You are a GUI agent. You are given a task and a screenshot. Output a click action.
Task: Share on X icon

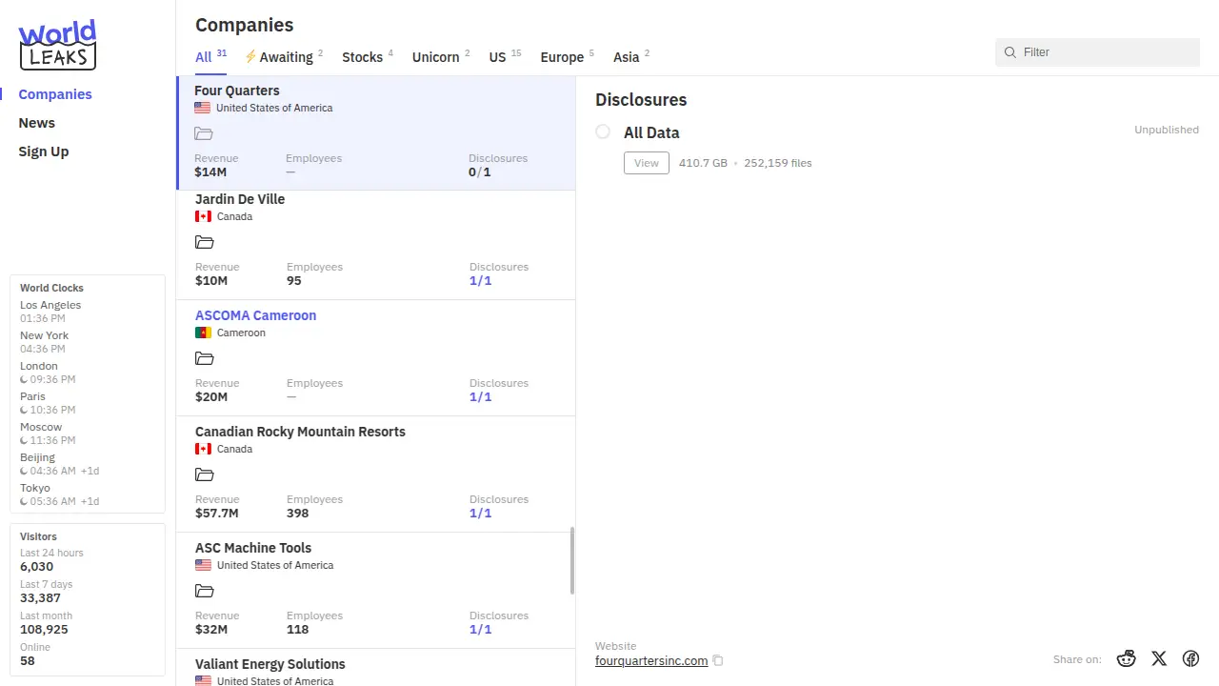(1158, 658)
